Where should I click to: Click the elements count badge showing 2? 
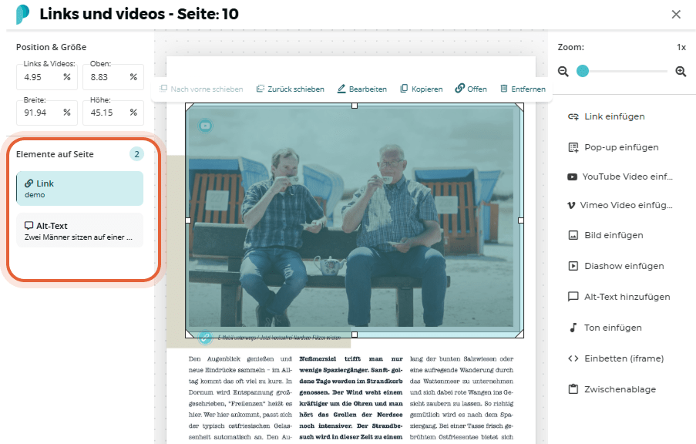136,154
